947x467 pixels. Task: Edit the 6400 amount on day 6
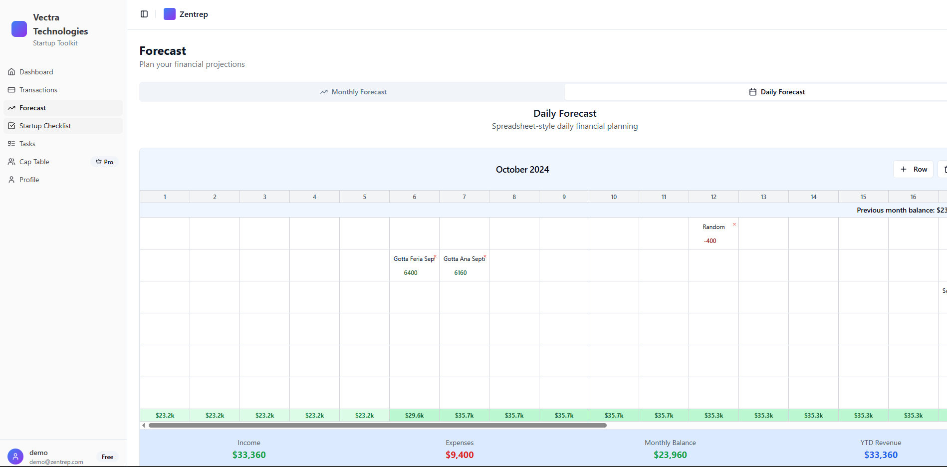click(x=411, y=273)
